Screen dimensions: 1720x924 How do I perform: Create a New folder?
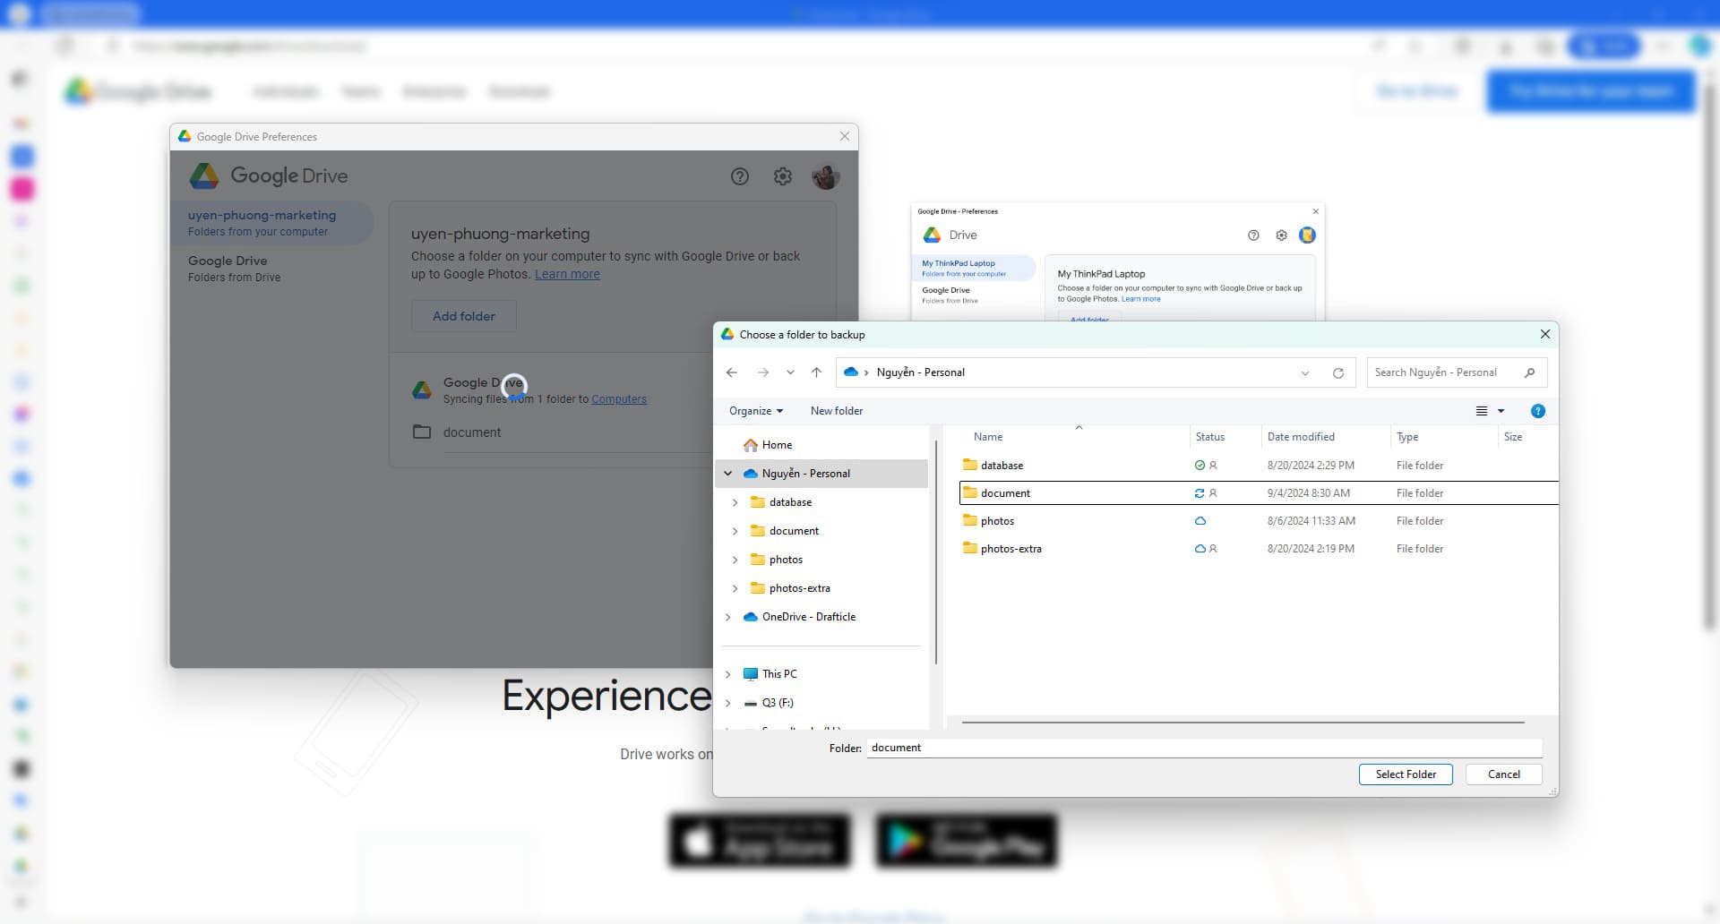837,411
